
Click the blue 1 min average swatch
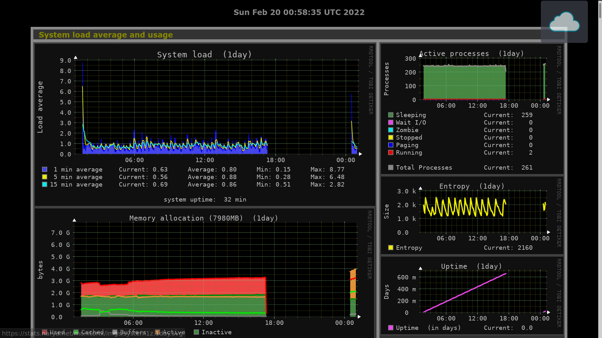pos(45,169)
